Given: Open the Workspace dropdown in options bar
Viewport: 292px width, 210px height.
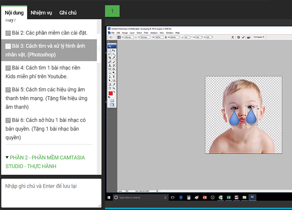Looking at the screenshot, I should tap(258, 37).
